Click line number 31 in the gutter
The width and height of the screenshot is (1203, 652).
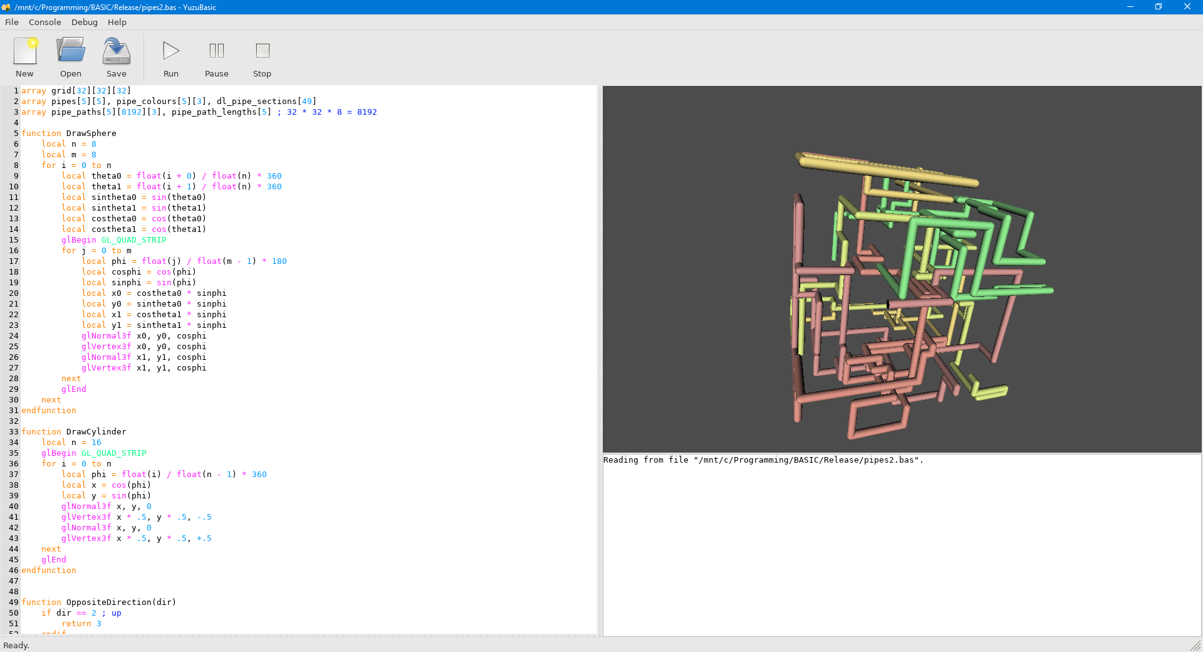13,411
